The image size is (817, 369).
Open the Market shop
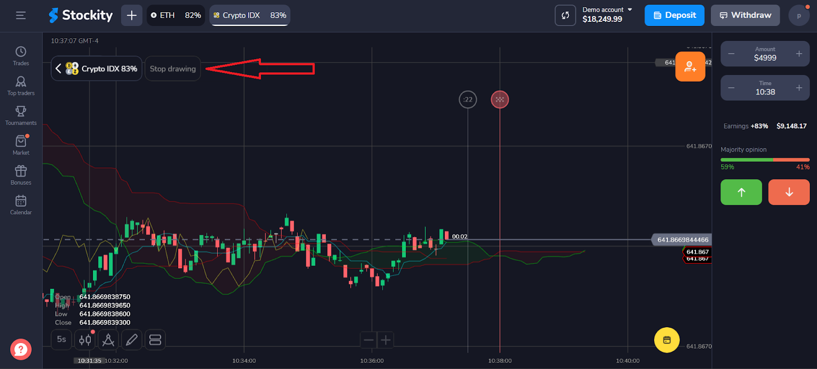pos(21,145)
